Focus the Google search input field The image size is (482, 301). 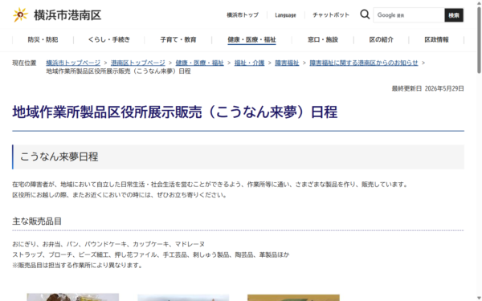click(409, 15)
